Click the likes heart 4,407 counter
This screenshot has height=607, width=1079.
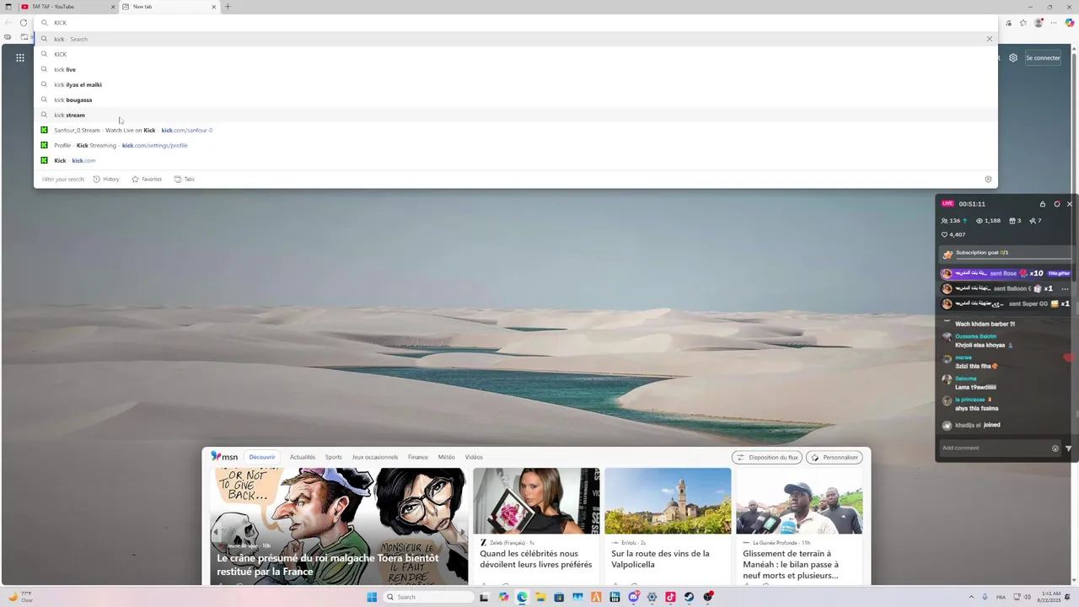pos(953,234)
